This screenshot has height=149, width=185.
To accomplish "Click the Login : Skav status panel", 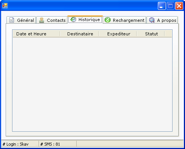I will [20, 144].
